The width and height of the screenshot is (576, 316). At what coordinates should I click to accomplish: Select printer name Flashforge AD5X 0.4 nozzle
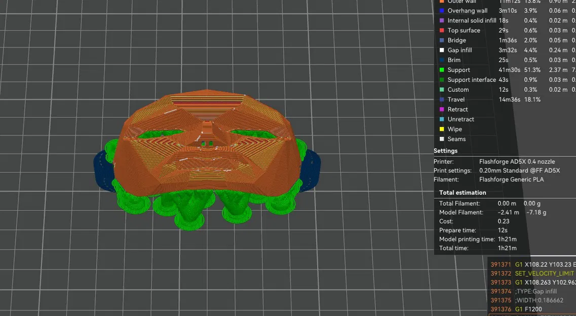tap(517, 162)
